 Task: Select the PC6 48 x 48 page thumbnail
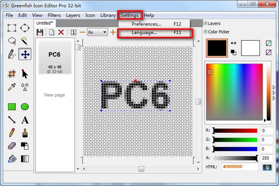[x=55, y=57]
